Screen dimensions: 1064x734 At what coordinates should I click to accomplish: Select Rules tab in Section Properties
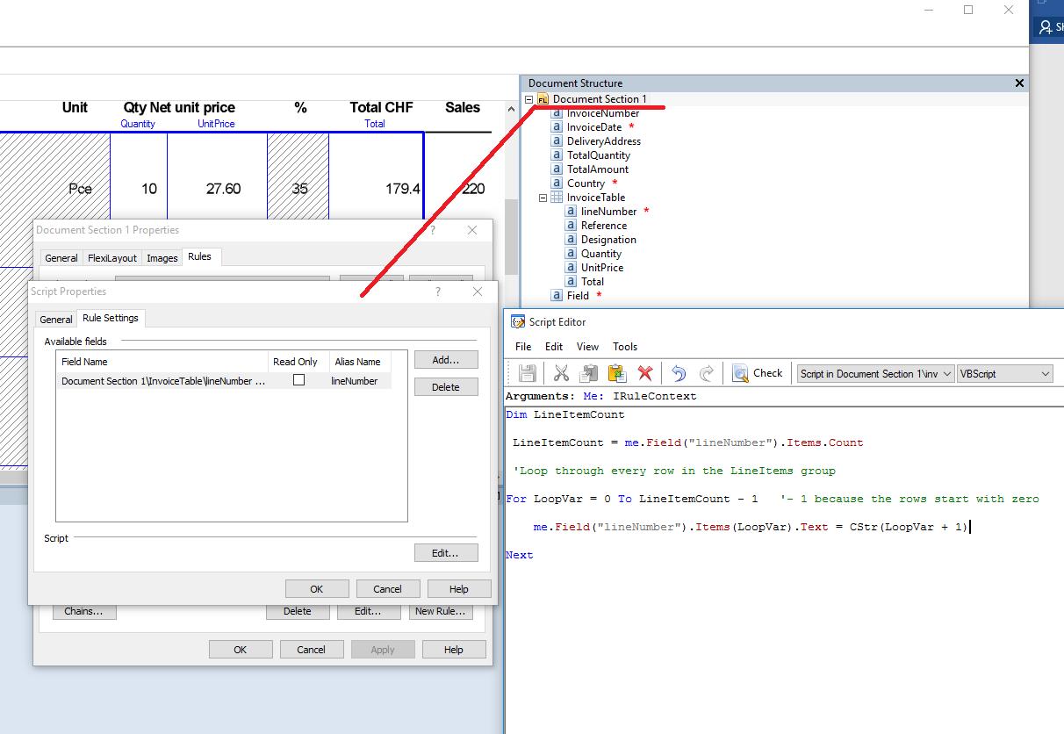pyautogui.click(x=199, y=256)
